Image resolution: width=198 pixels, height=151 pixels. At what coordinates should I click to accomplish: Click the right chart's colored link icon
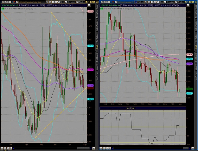[x=113, y=2]
